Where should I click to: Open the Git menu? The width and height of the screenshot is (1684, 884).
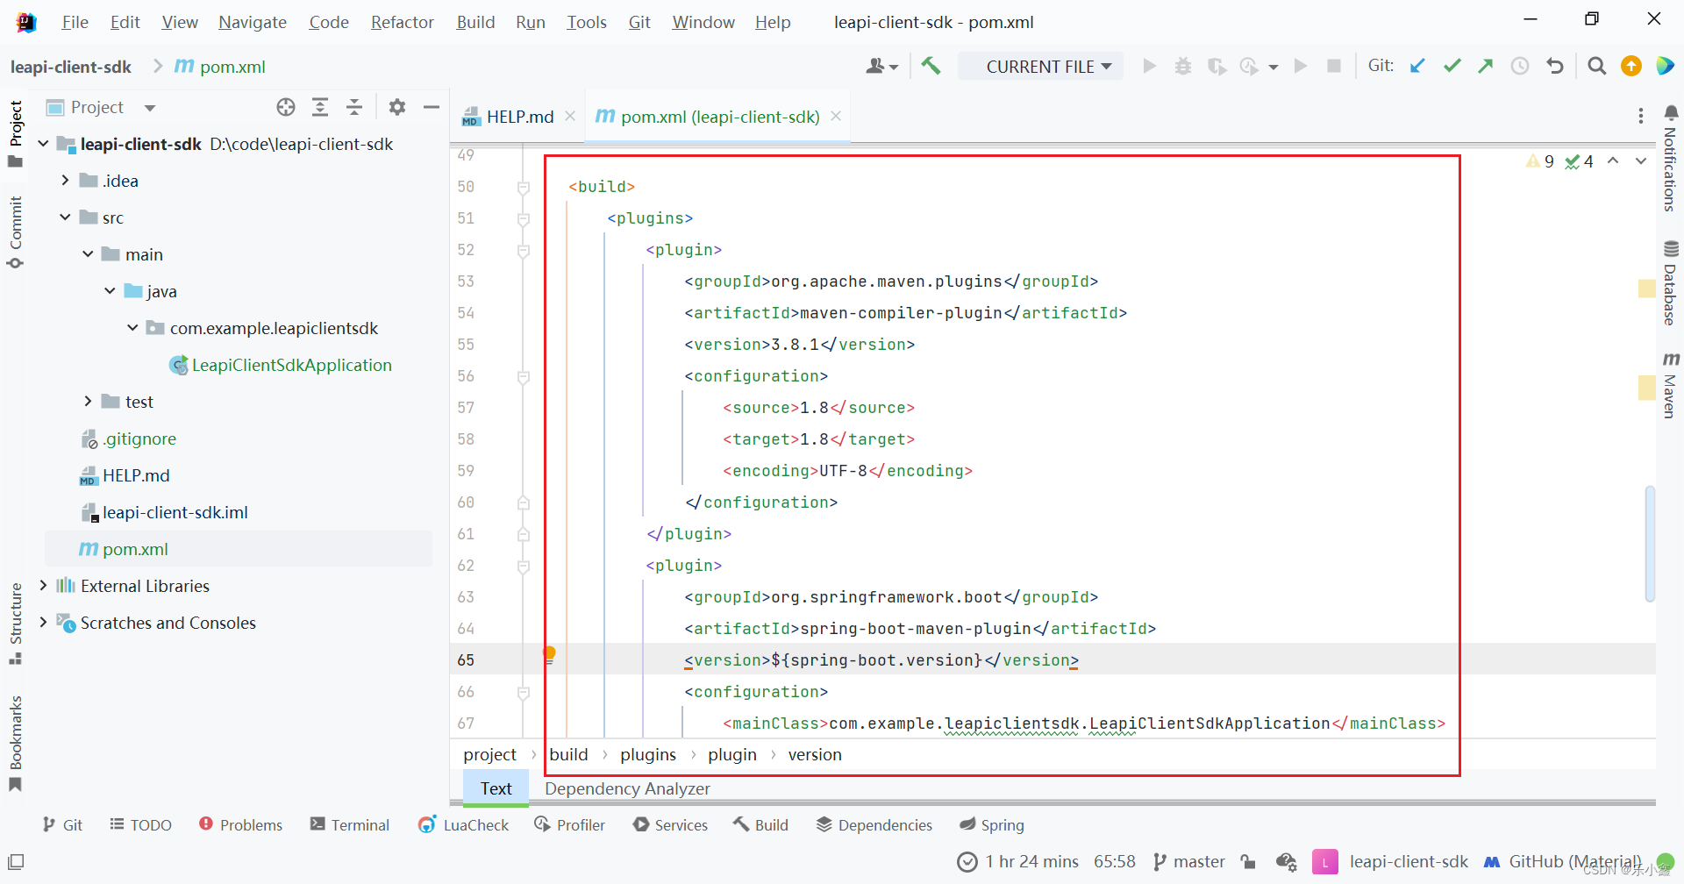tap(639, 22)
